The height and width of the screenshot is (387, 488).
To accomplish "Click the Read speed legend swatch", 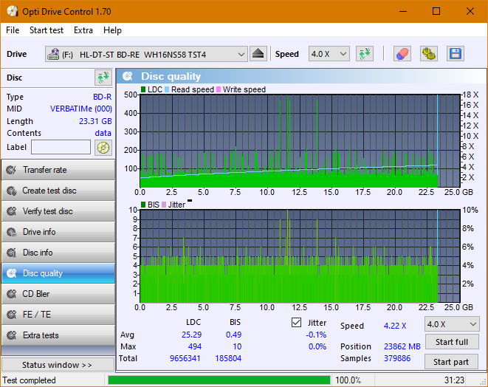I will click(167, 89).
